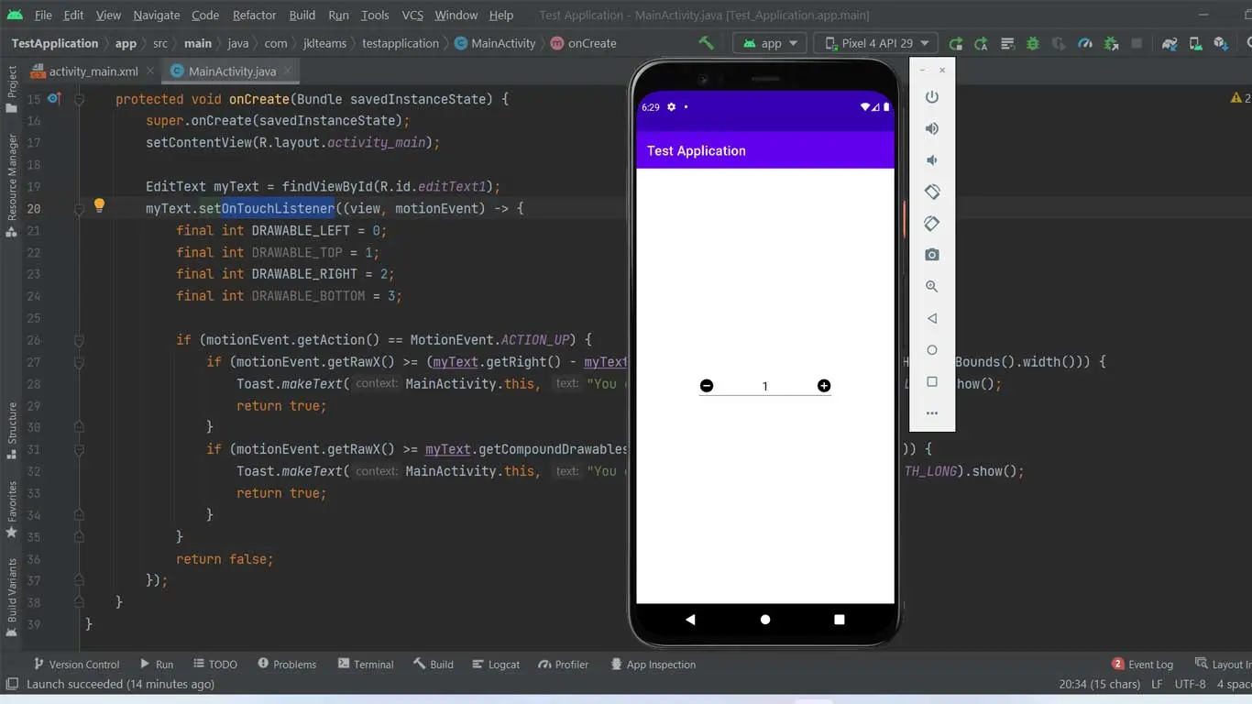Screen dimensions: 1252x704
Task: Tap the plus icon in the app
Action: (824, 386)
